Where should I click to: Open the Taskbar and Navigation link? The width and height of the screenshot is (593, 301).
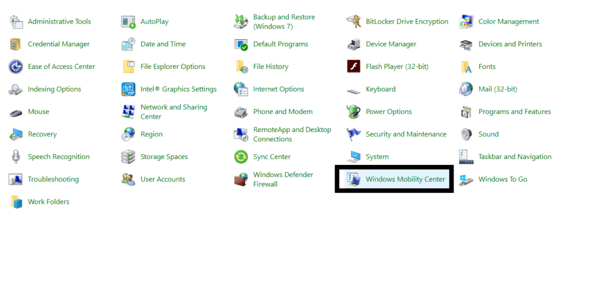(x=515, y=157)
